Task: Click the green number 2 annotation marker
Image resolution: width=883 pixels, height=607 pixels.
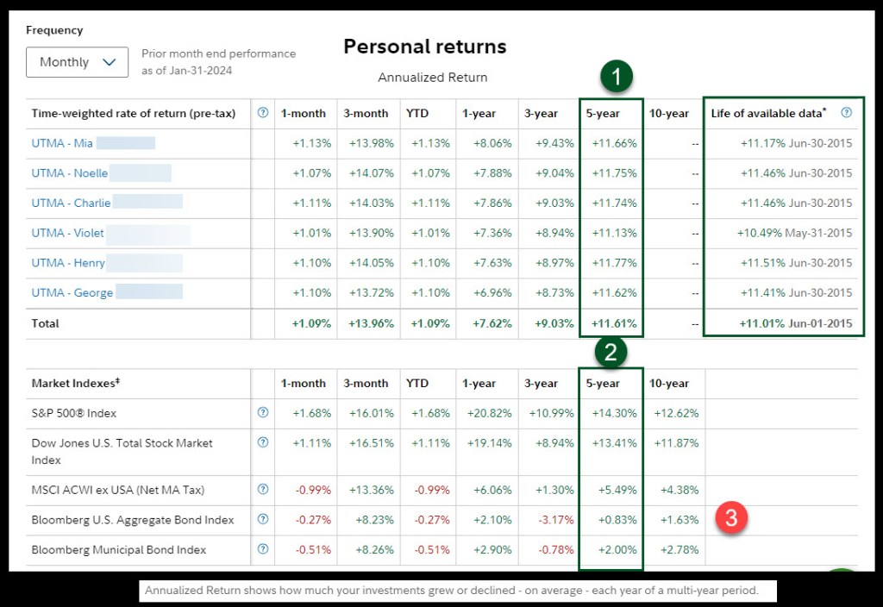Action: pos(611,351)
